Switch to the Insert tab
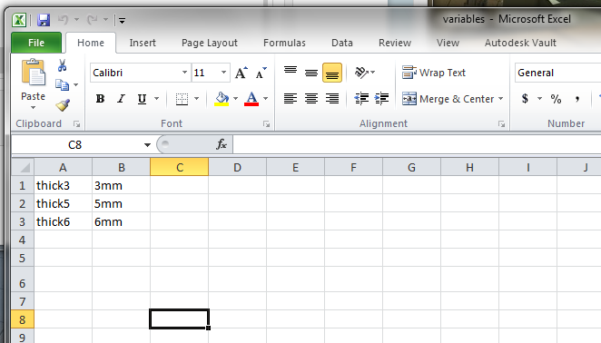The height and width of the screenshot is (343, 601). [143, 43]
